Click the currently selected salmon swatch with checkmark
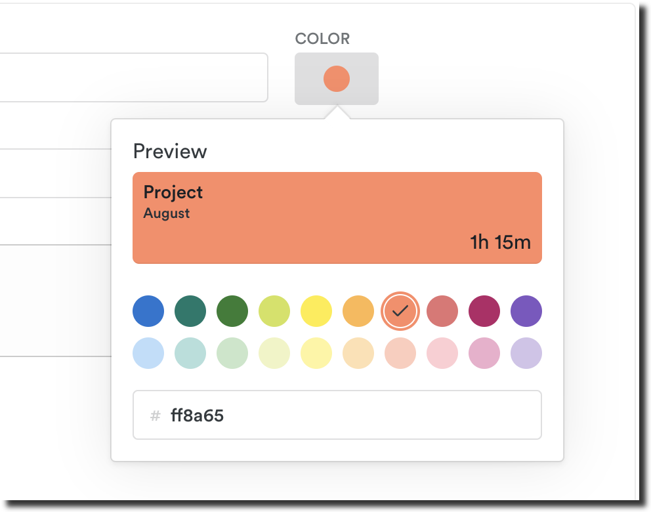Image resolution: width=651 pixels, height=512 pixels. 400,311
